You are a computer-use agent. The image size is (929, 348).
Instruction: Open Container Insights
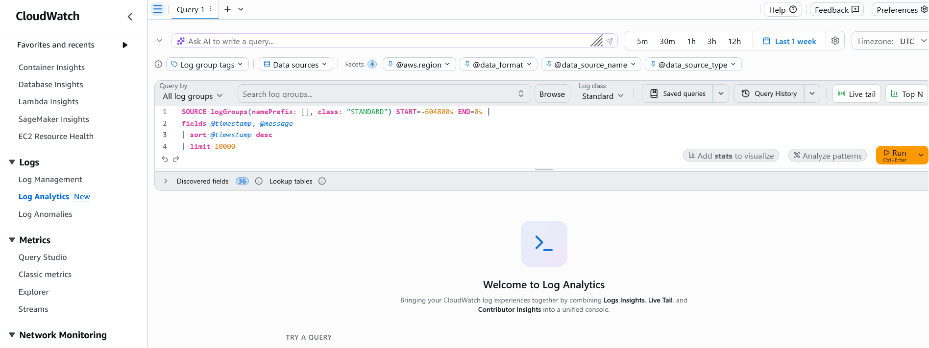click(51, 67)
